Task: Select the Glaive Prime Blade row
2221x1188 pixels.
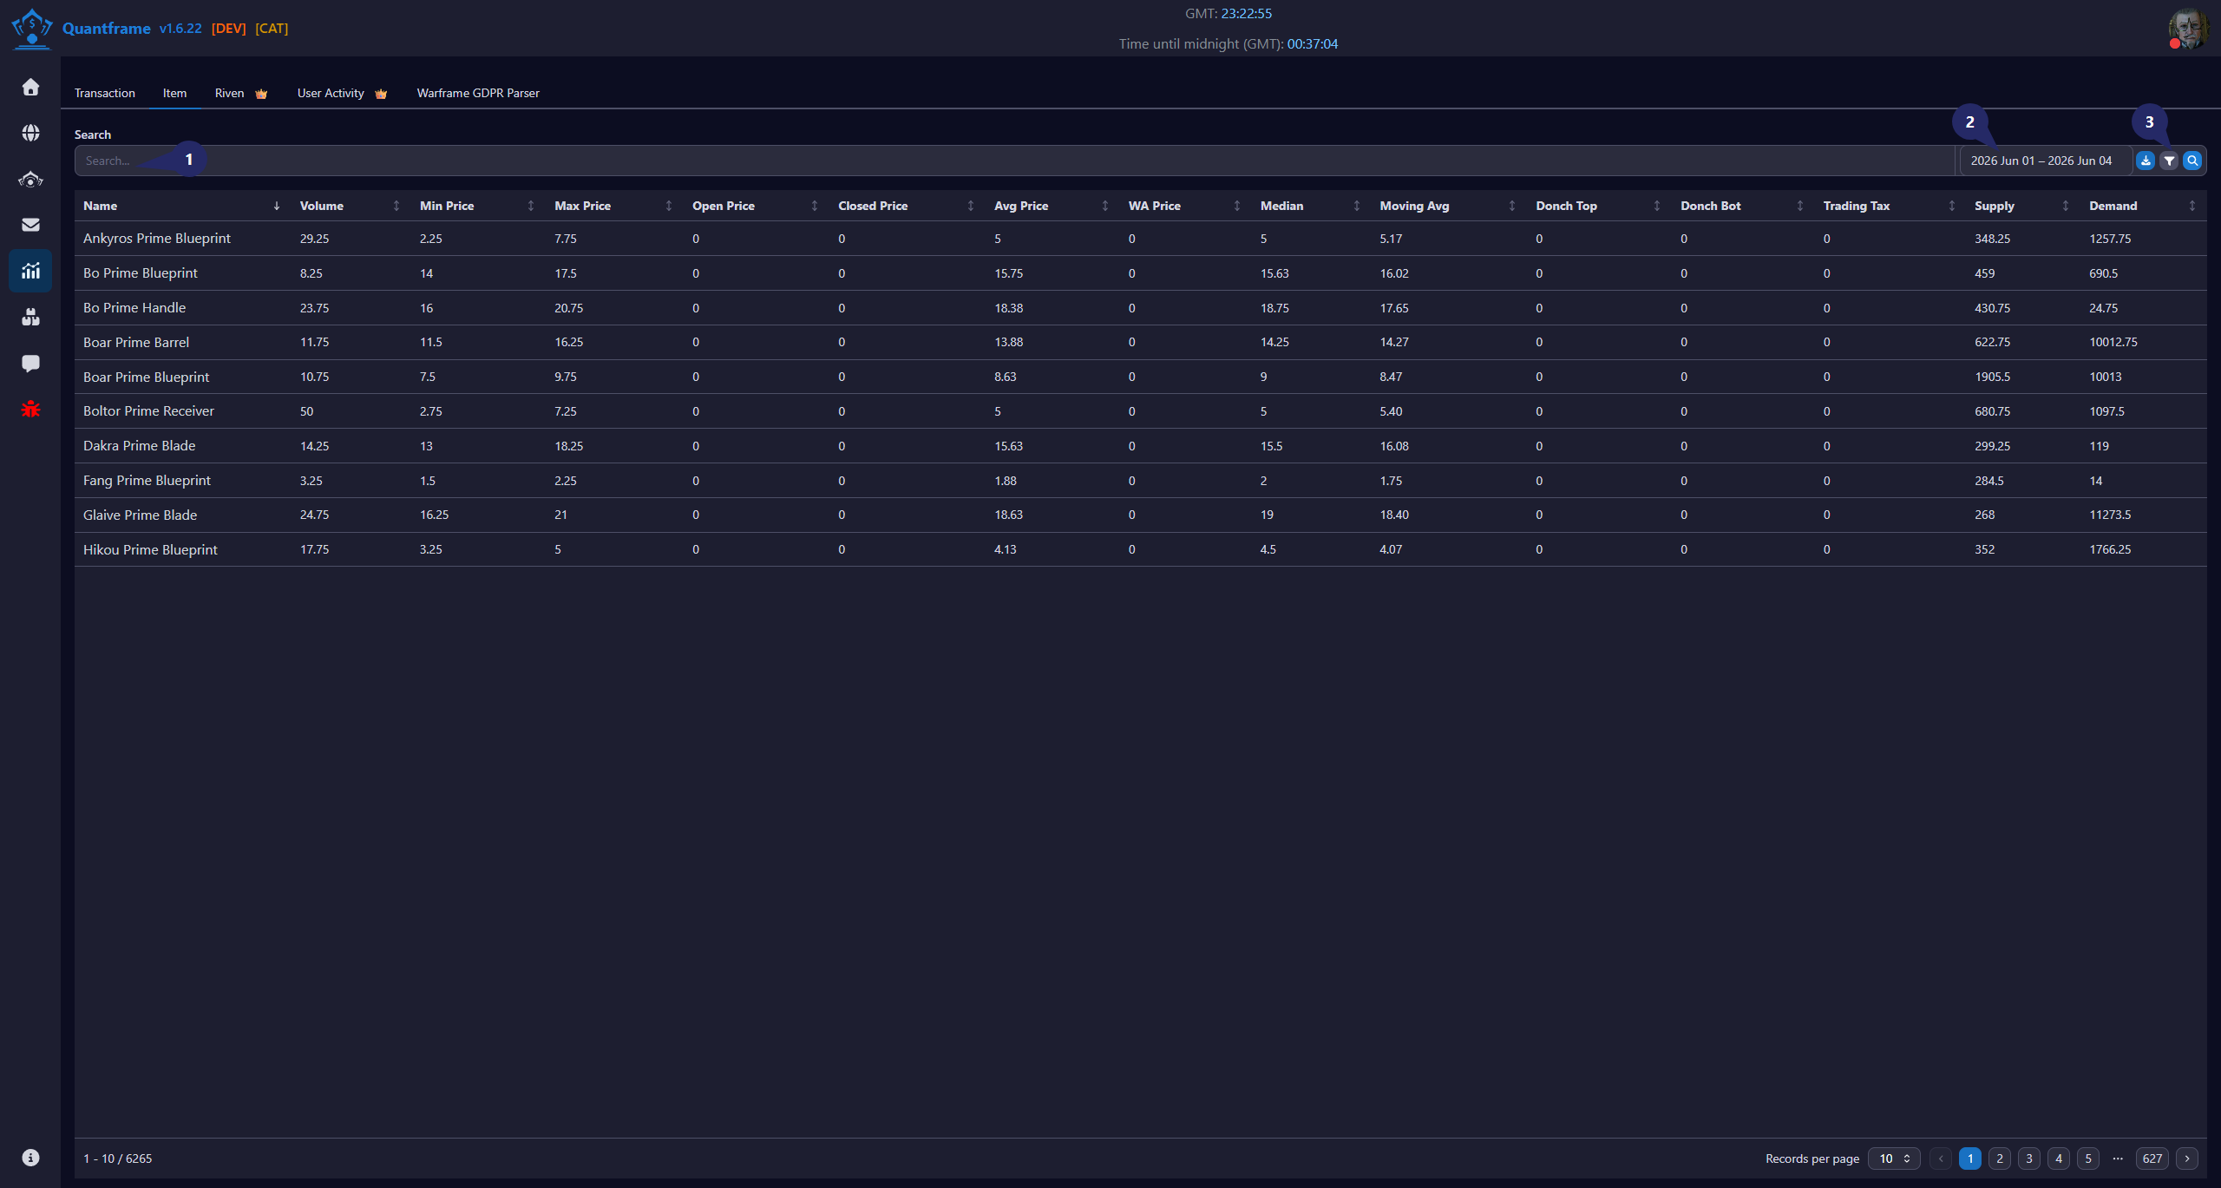Action: (1140, 515)
